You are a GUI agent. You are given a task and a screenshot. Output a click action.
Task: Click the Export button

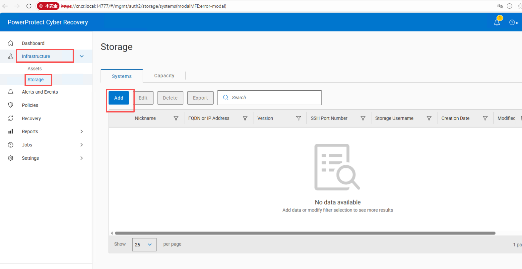pyautogui.click(x=200, y=98)
